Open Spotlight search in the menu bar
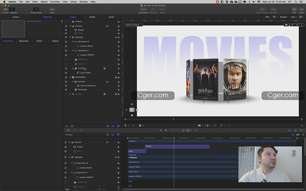This screenshot has width=306, height=191. pyautogui.click(x=296, y=2)
